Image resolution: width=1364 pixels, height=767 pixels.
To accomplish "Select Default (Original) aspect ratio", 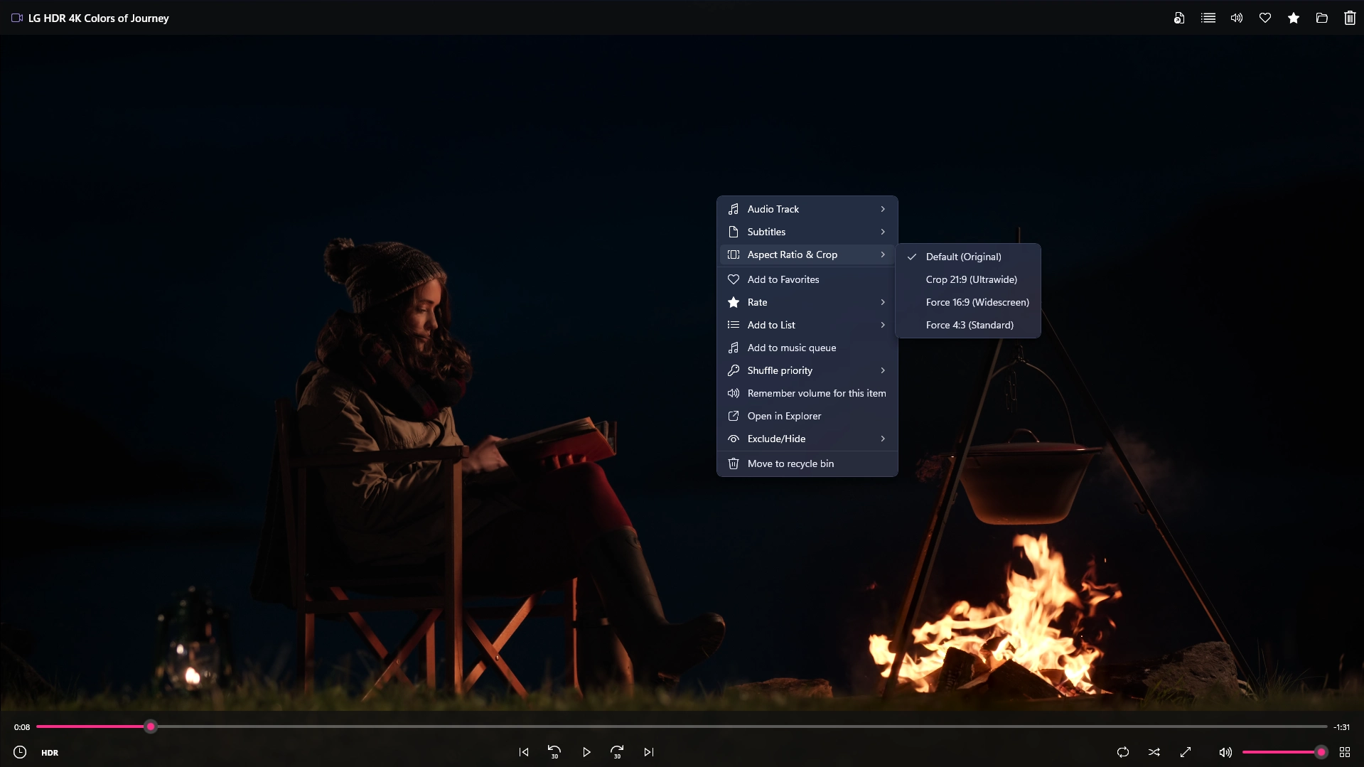I will (x=968, y=257).
